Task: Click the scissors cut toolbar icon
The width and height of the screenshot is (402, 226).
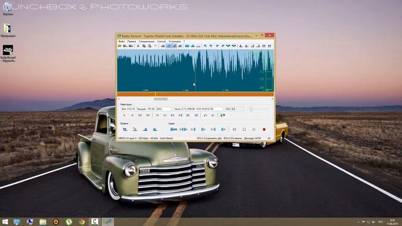Action: point(138,46)
